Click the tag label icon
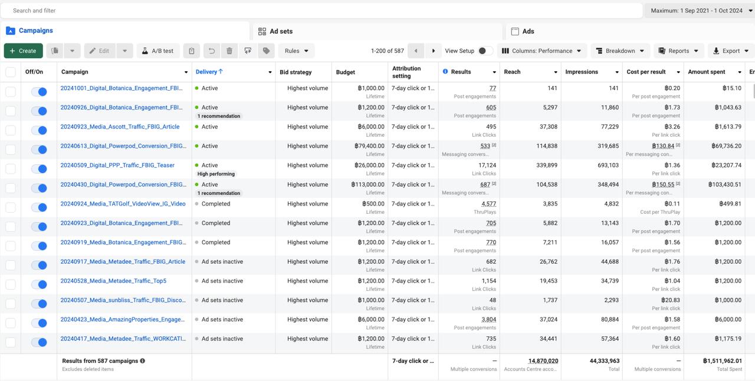This screenshot has width=755, height=381. [x=267, y=51]
